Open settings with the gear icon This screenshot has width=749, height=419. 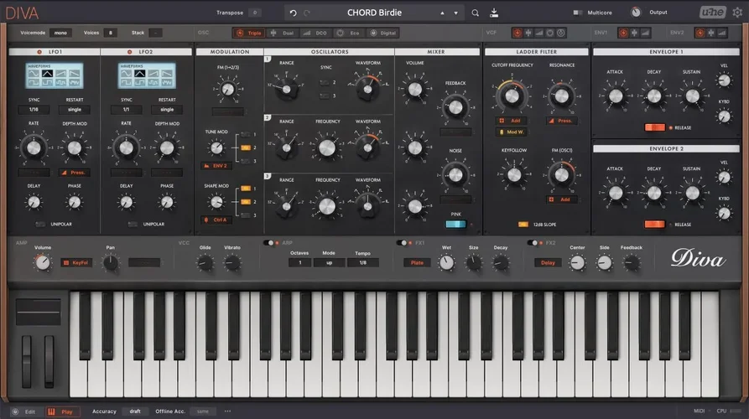point(736,13)
